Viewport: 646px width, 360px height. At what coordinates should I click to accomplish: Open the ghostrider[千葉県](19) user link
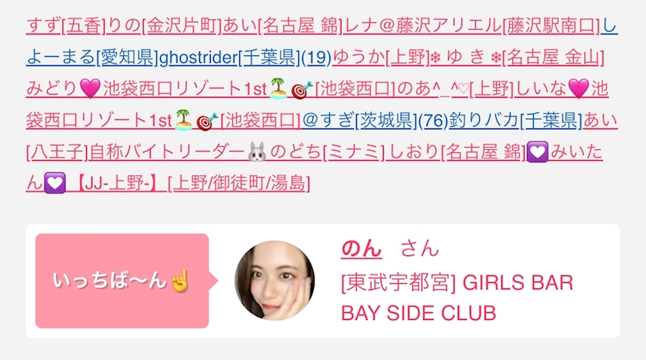245,57
